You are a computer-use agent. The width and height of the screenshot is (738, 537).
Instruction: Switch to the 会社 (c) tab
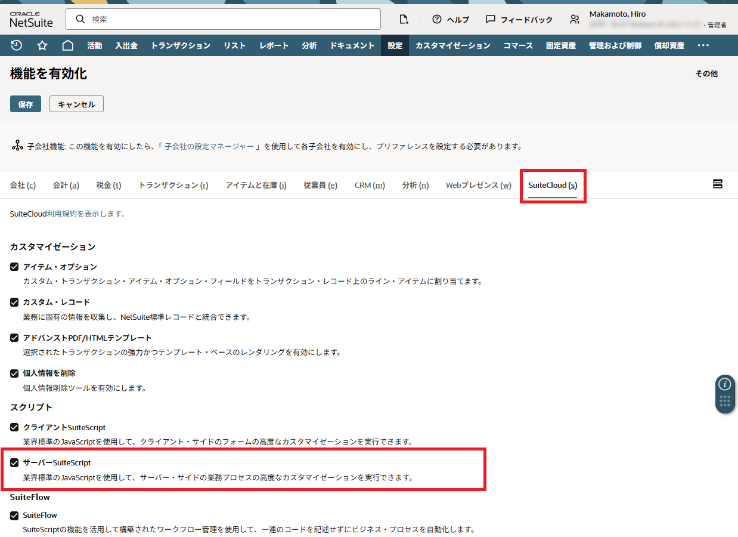coord(23,186)
